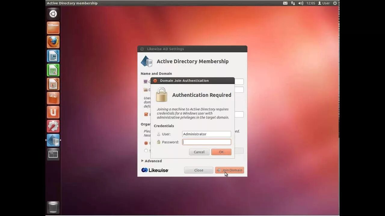
Task: Click the Join Domain button
Action: coord(229,170)
